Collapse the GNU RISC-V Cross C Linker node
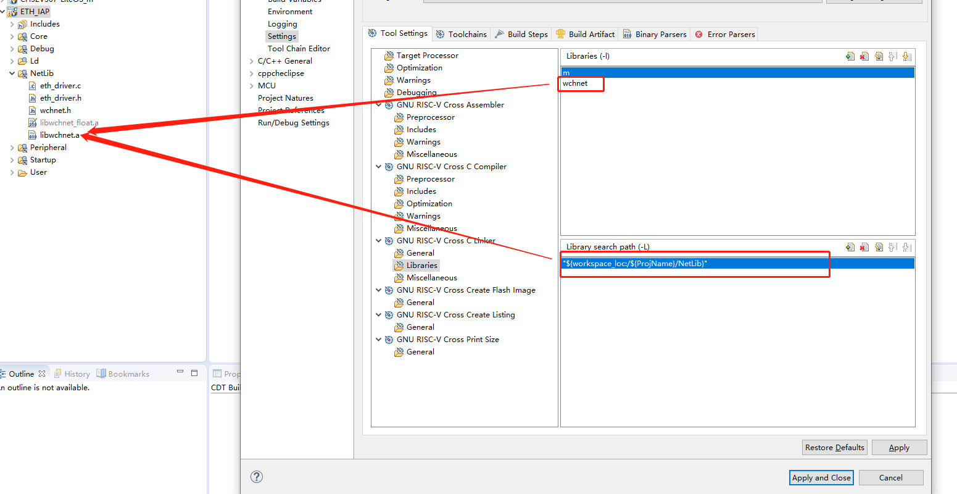 [x=379, y=241]
